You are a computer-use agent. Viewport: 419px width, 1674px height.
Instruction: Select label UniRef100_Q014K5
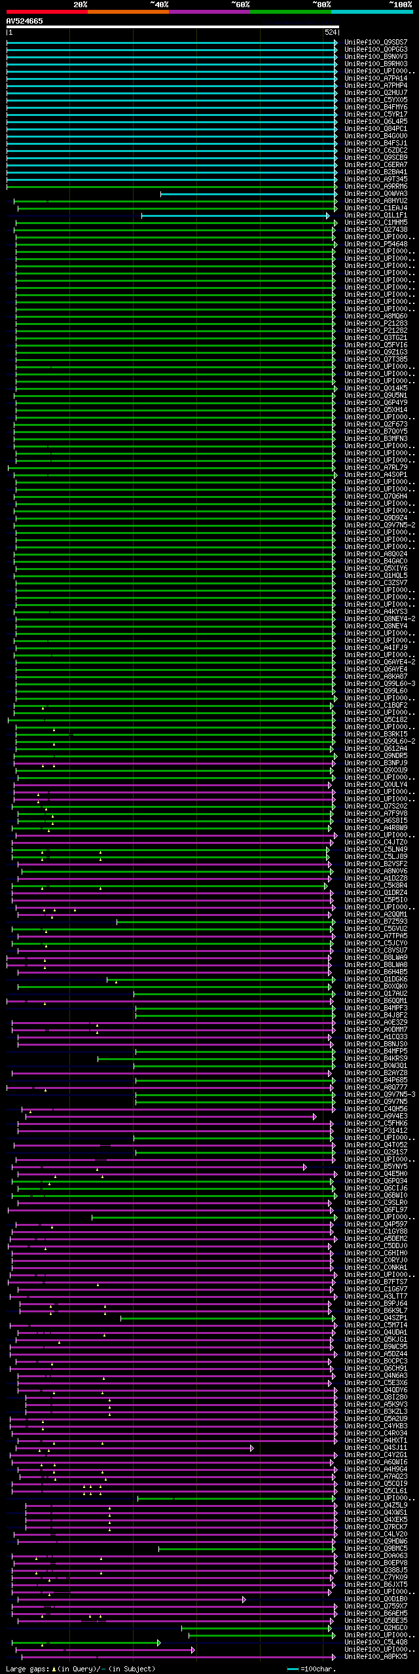coord(376,389)
